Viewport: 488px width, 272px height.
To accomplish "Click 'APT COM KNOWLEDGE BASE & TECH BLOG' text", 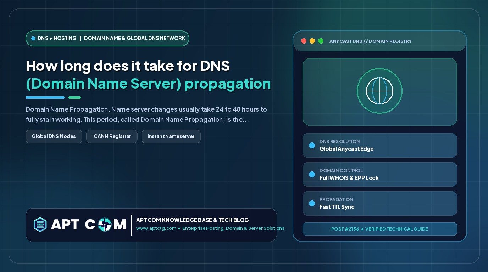I will [193, 220].
